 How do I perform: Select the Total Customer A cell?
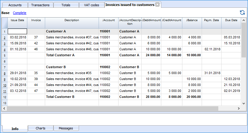click(72, 55)
